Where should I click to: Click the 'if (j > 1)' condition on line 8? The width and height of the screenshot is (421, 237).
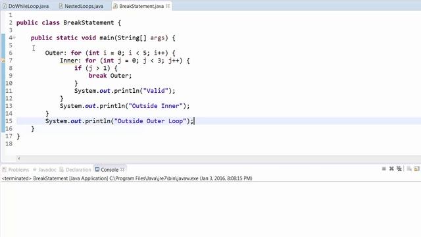(x=92, y=68)
